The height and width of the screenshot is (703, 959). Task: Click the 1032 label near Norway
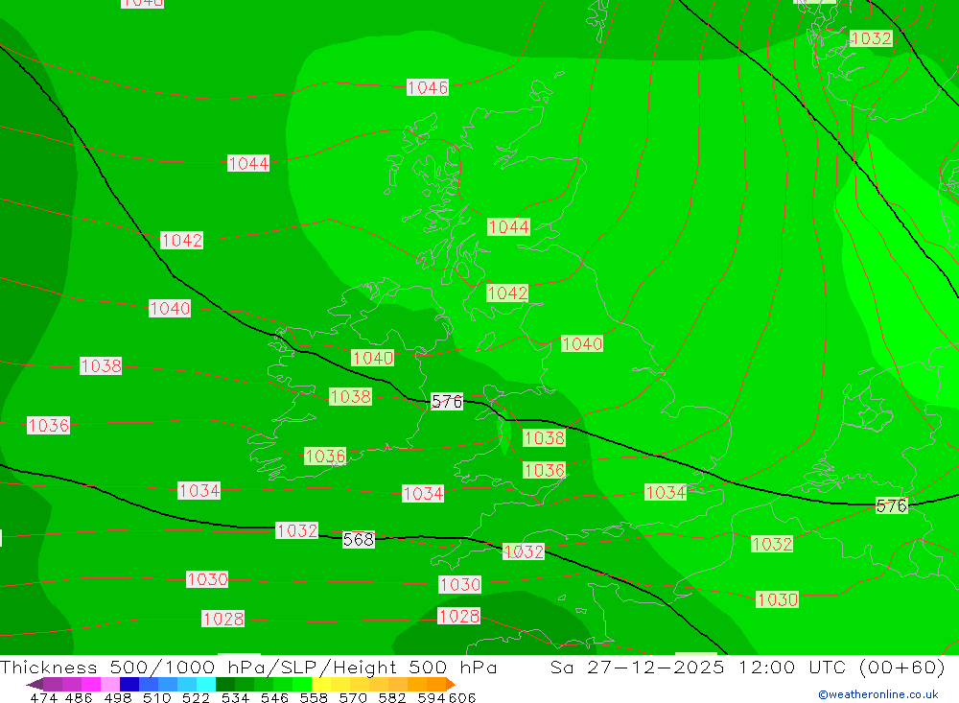[x=871, y=38]
